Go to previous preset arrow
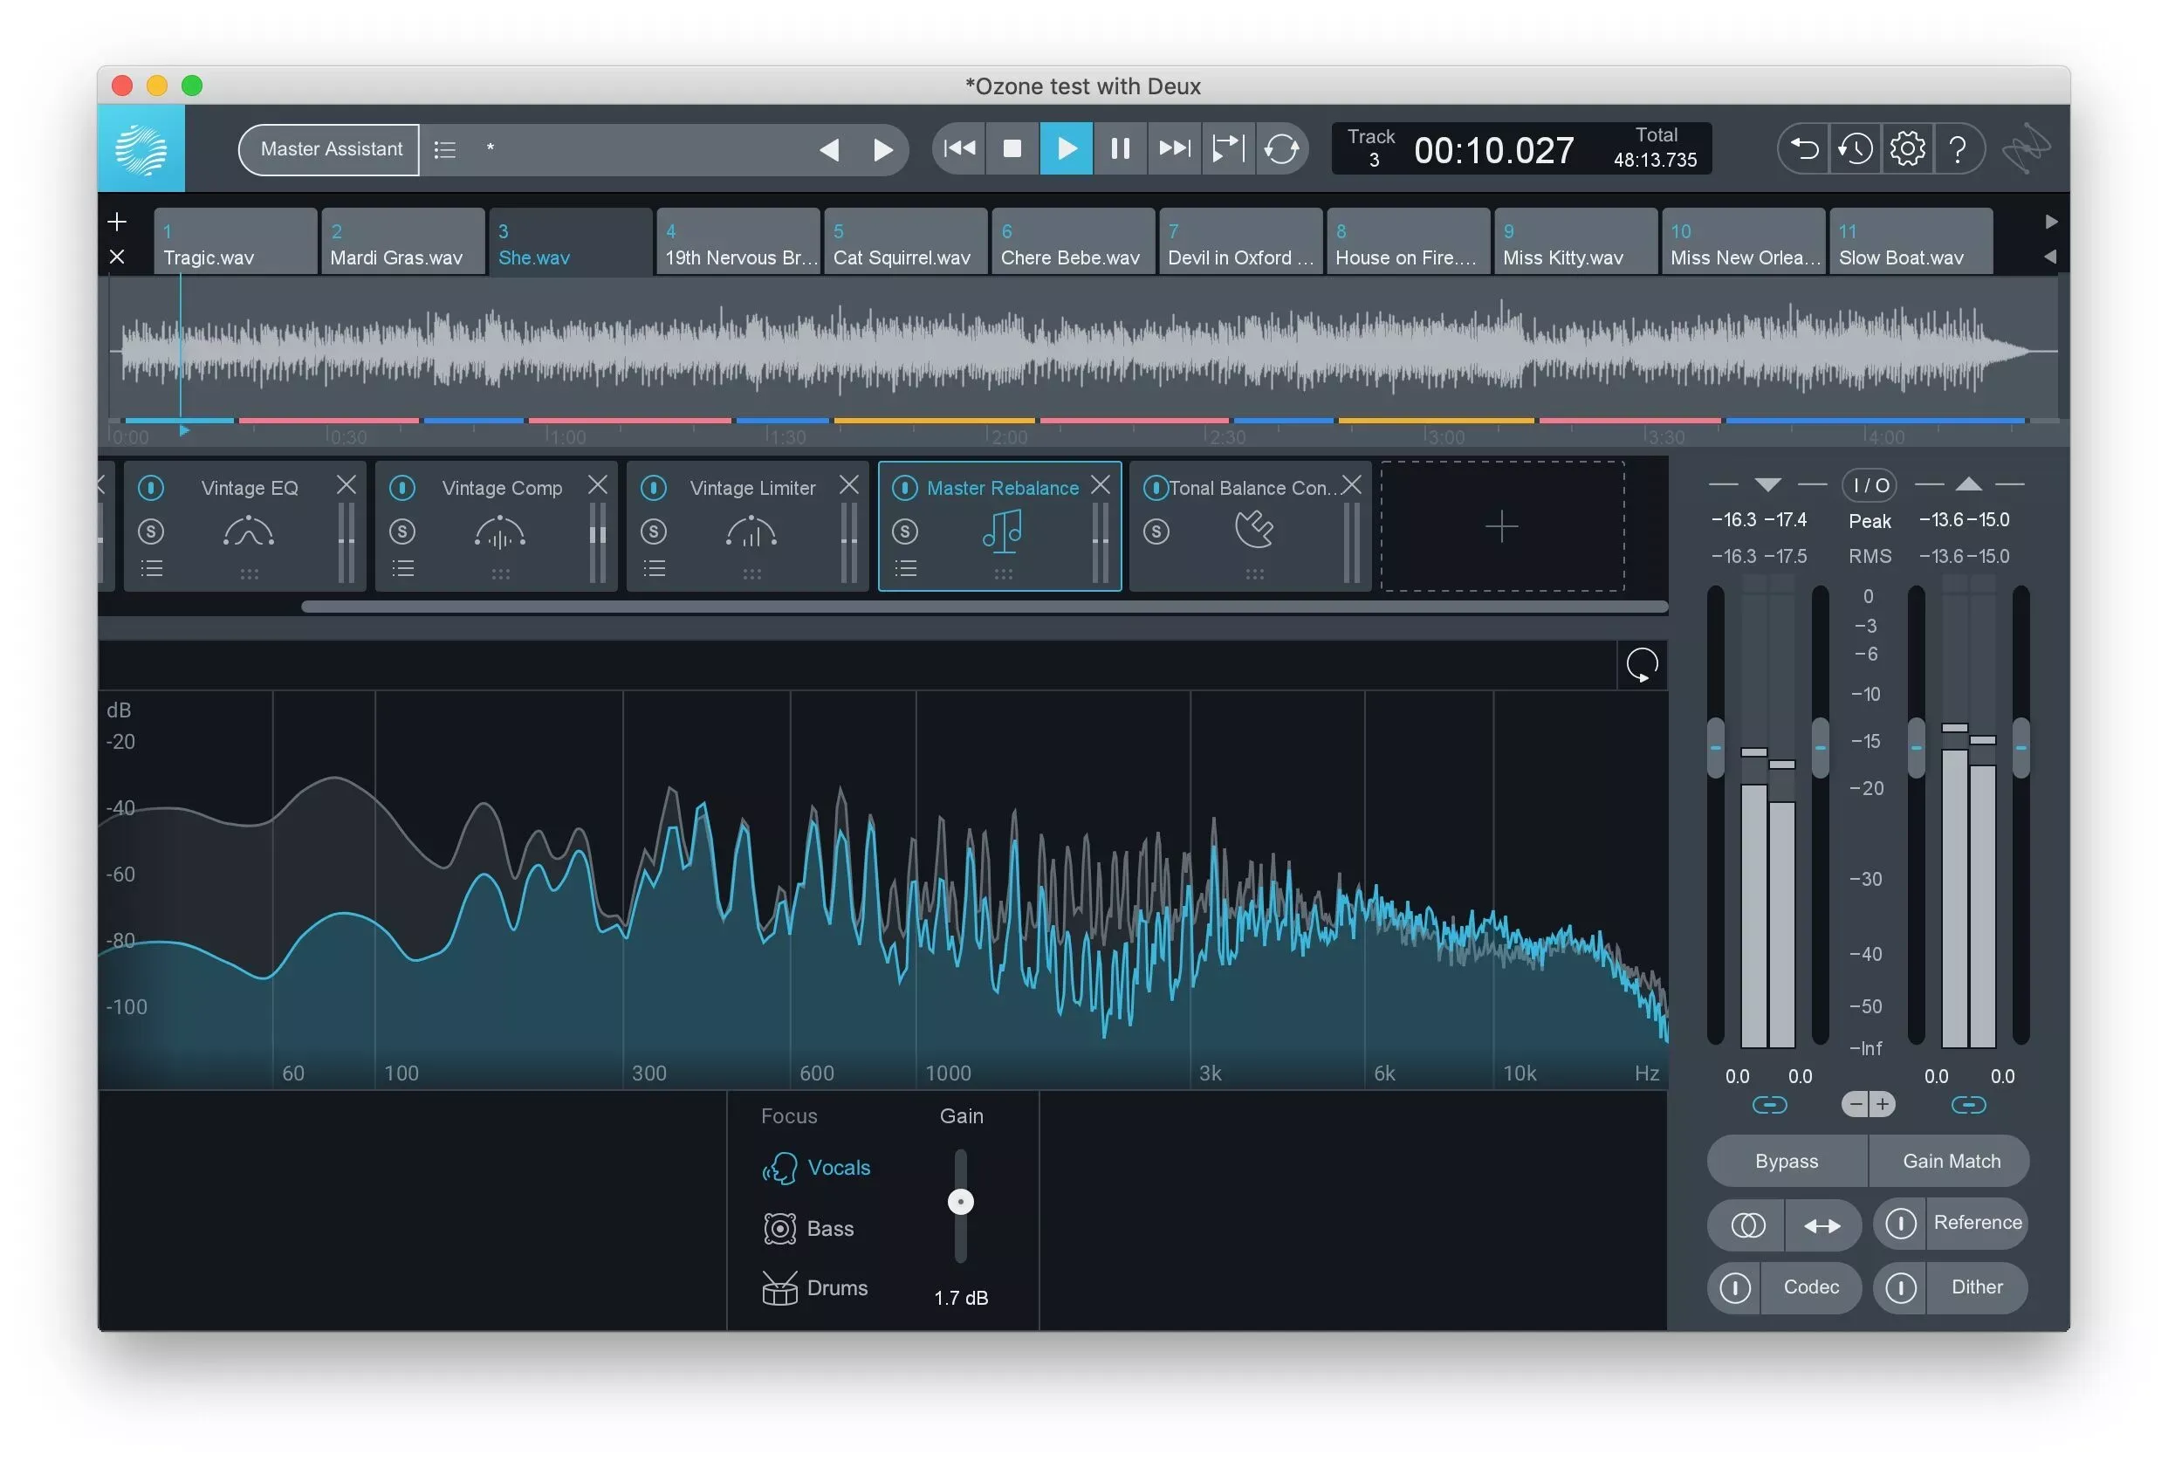 tap(828, 149)
